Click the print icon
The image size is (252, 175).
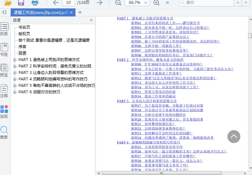[35, 3]
